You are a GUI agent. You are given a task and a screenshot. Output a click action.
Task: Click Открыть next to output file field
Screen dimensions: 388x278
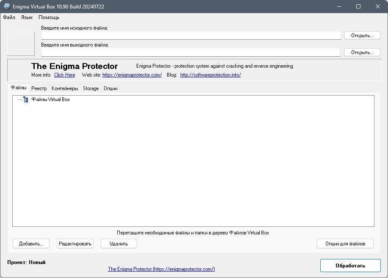tap(362, 52)
